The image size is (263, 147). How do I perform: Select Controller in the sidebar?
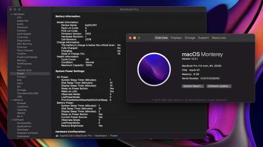23,37
